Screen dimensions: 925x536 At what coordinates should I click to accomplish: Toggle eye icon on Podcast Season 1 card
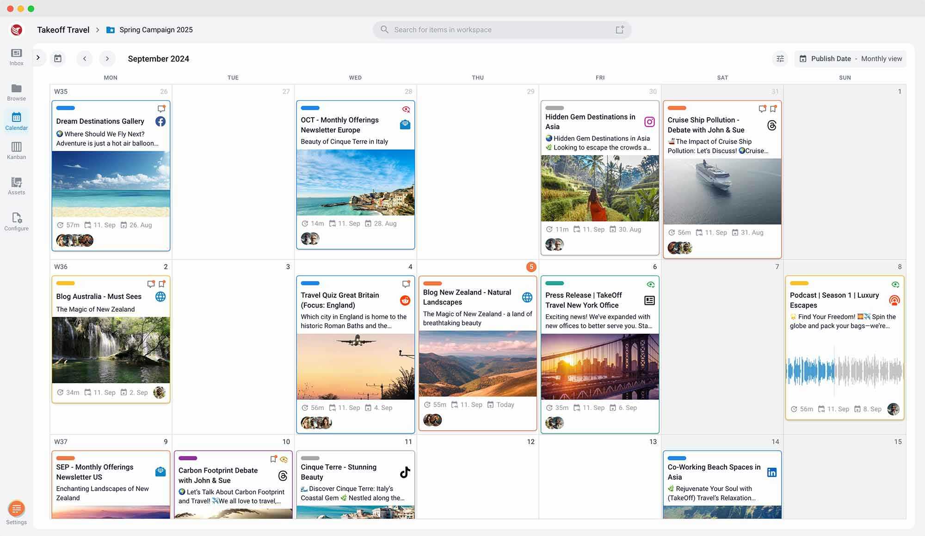[895, 284]
